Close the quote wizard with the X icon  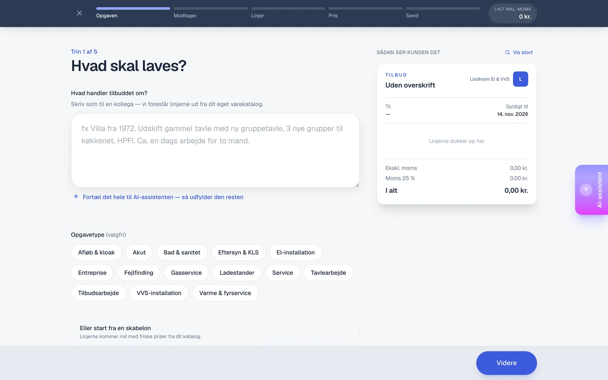coord(79,13)
